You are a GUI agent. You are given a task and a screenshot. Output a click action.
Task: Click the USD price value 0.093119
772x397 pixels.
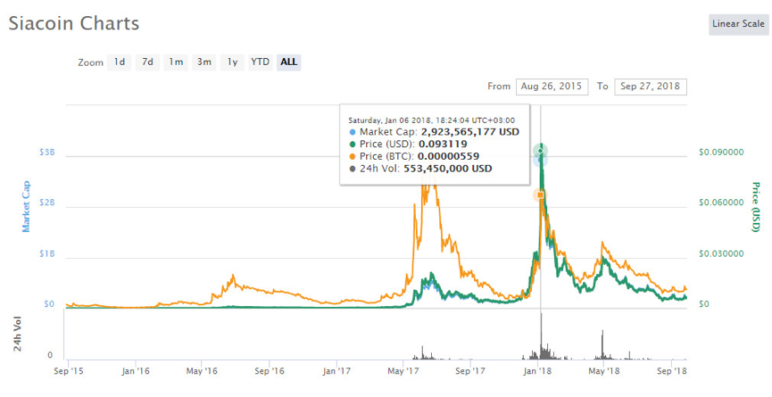(x=443, y=145)
